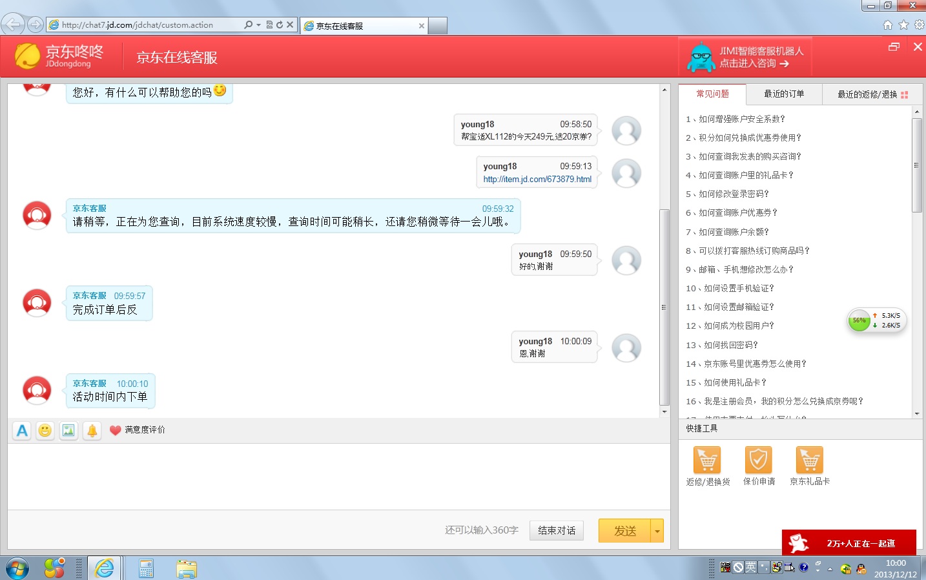This screenshot has width=926, height=580.
Task: Open Internet Explorer in the taskbar
Action: (x=104, y=568)
